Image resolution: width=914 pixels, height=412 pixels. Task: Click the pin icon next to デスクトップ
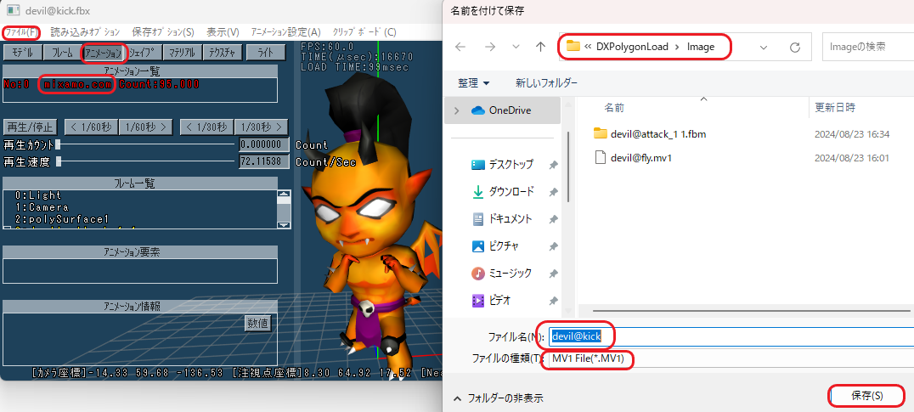click(553, 165)
